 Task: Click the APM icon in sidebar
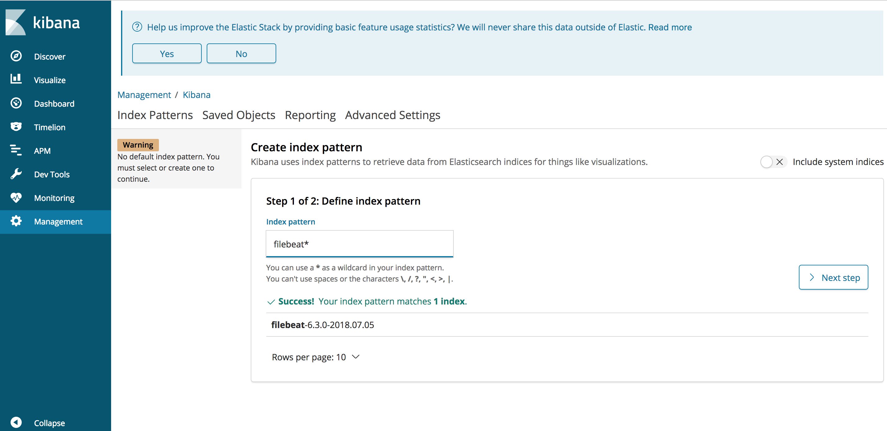tap(15, 150)
